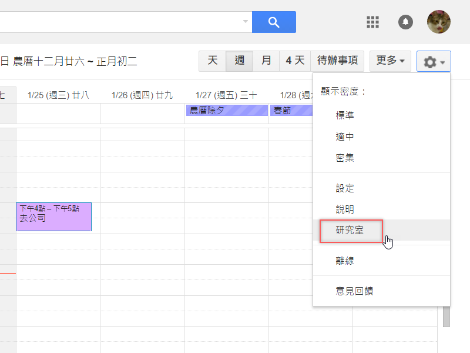Switch to 4 天 view

pyautogui.click(x=296, y=61)
